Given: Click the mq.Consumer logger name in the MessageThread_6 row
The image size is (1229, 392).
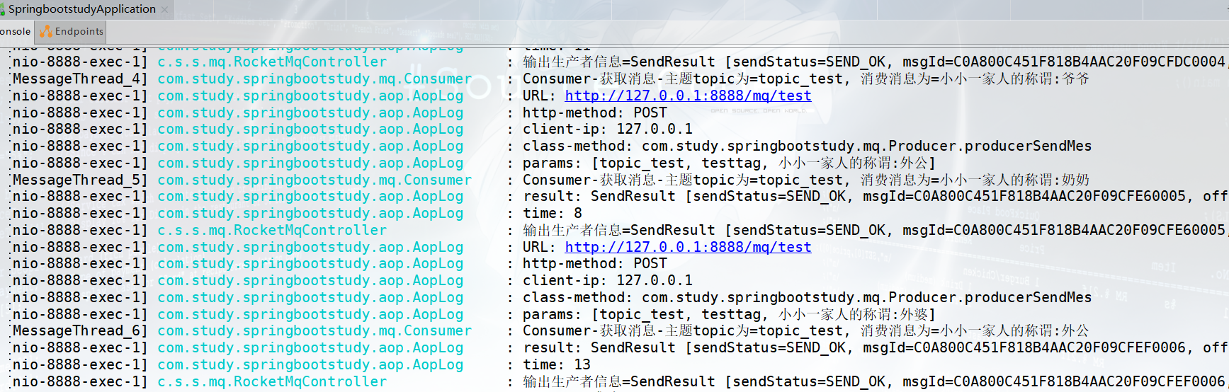Looking at the screenshot, I should pos(315,330).
